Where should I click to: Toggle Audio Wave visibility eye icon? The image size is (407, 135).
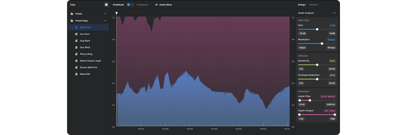[x=157, y=5]
